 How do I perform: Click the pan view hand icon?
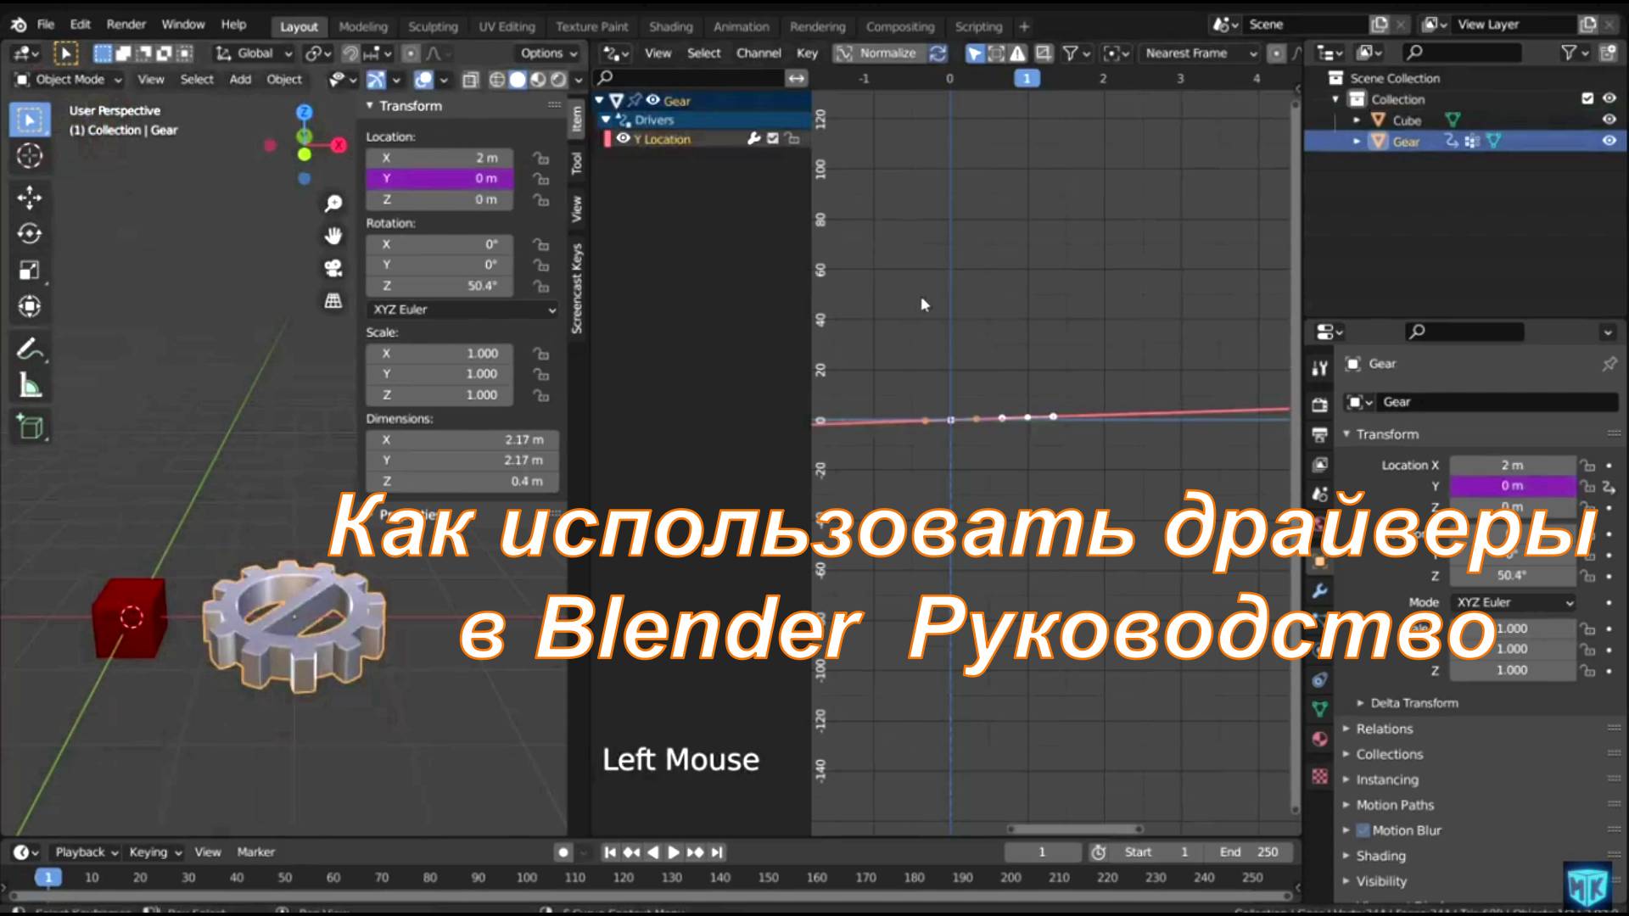333,236
